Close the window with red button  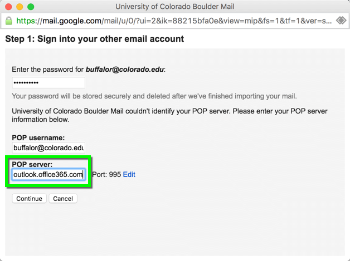click(x=8, y=7)
